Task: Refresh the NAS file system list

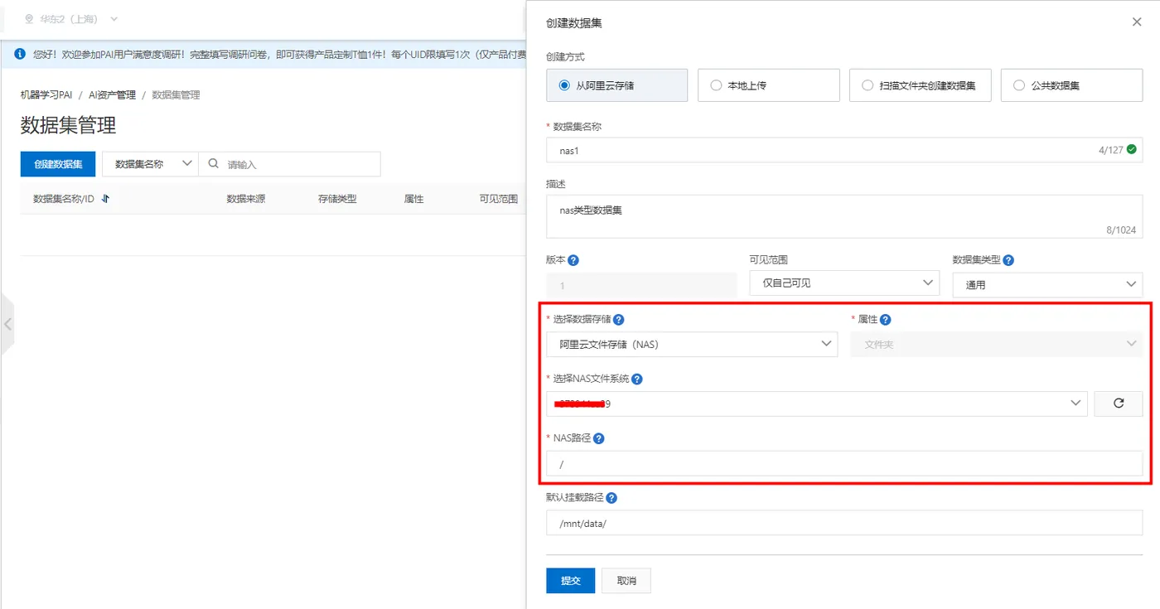Action: point(1118,404)
